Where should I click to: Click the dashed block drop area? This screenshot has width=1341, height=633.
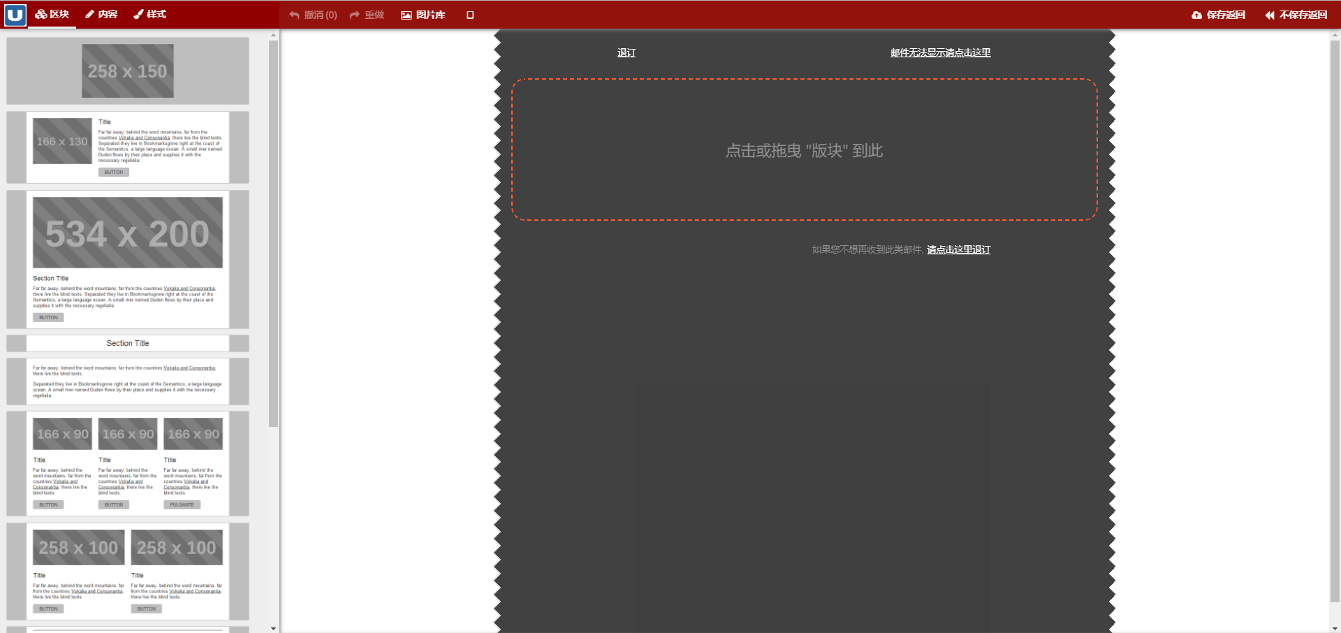click(804, 150)
